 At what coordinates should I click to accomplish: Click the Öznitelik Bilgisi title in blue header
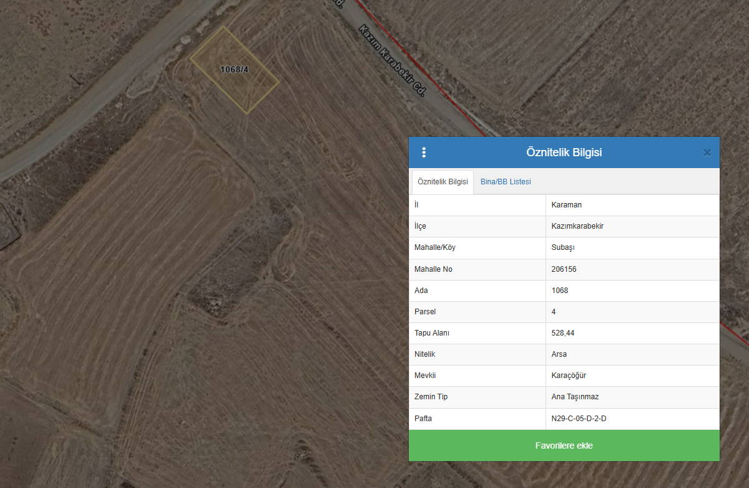point(564,152)
